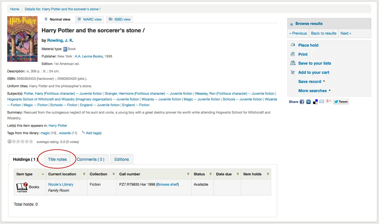Switch to the Normal view tab
The width and height of the screenshot is (379, 224).
click(58, 19)
